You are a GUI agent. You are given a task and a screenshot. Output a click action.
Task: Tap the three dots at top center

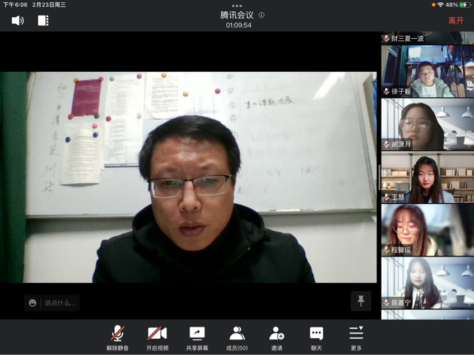point(237,6)
